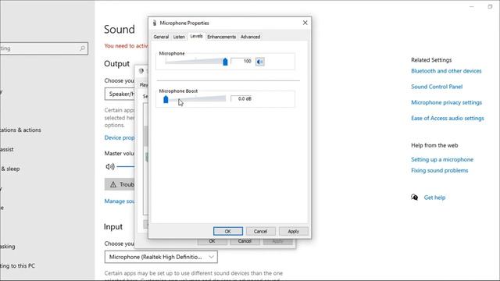Click the Get help link
This screenshot has height=281, width=500.
(x=434, y=197)
